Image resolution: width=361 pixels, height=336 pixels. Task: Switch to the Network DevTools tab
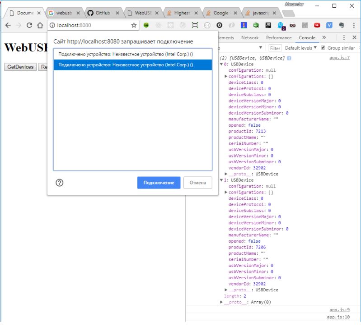250,38
